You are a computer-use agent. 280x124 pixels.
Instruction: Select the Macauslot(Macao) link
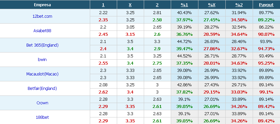tap(42, 74)
